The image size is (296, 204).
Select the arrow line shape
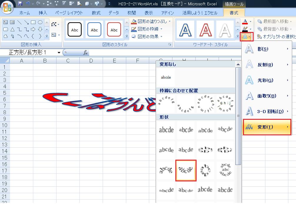[26, 22]
